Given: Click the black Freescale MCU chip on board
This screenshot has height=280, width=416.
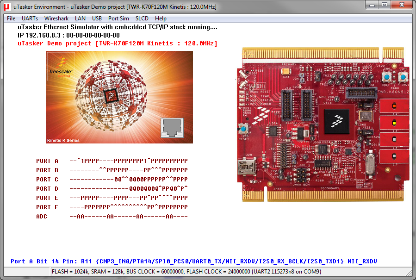Looking at the screenshot, I should [337, 121].
